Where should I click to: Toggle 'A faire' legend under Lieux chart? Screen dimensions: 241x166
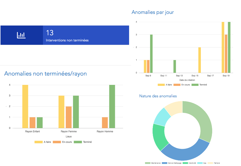43,142
